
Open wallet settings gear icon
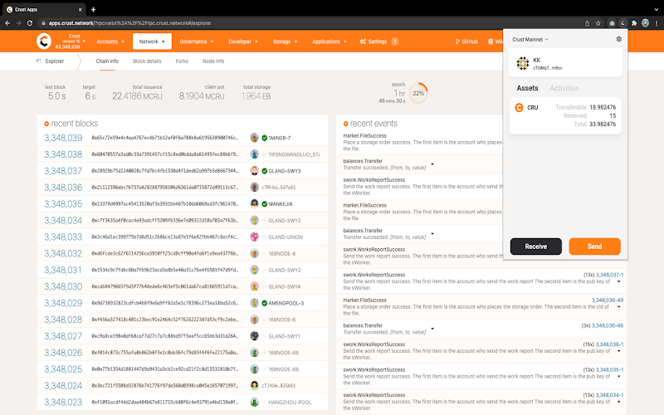(x=618, y=39)
